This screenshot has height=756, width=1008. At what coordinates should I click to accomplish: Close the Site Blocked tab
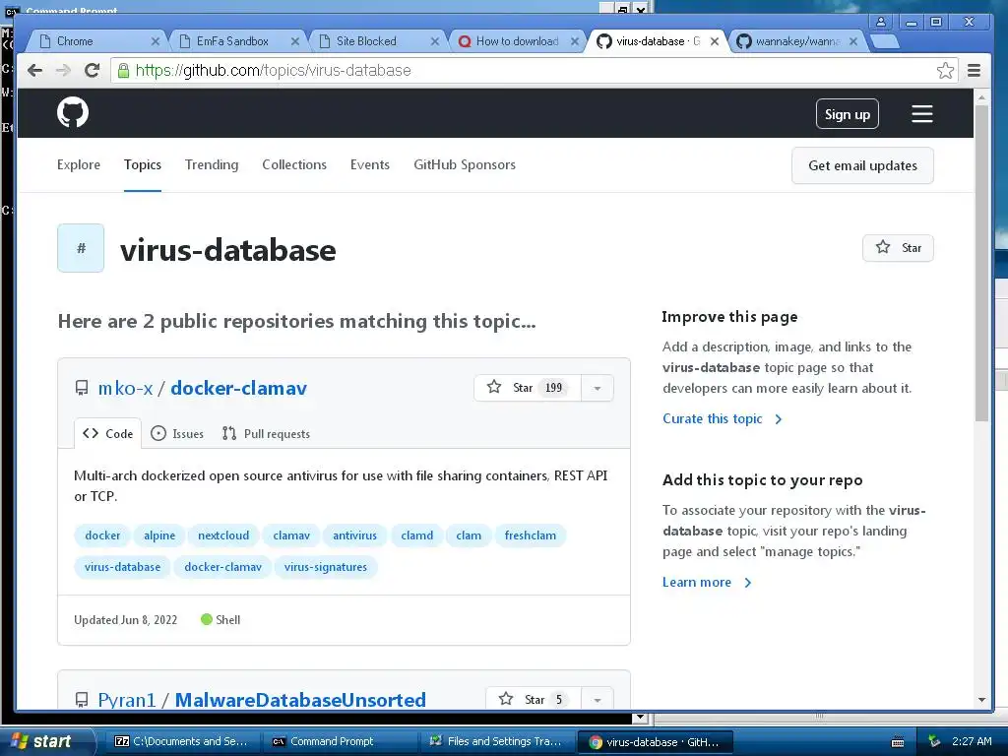[x=434, y=41]
